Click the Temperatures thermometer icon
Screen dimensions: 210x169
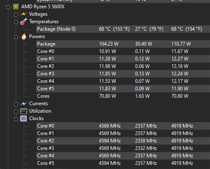tap(23, 22)
